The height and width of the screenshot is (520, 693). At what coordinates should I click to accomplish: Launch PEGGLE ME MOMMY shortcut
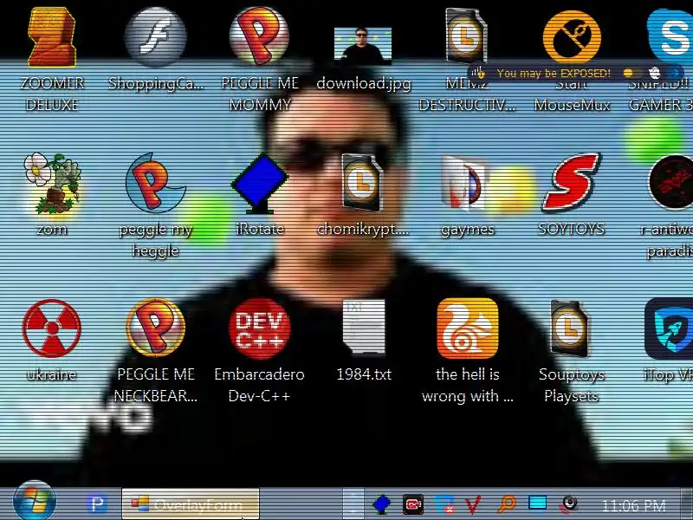[x=259, y=36]
